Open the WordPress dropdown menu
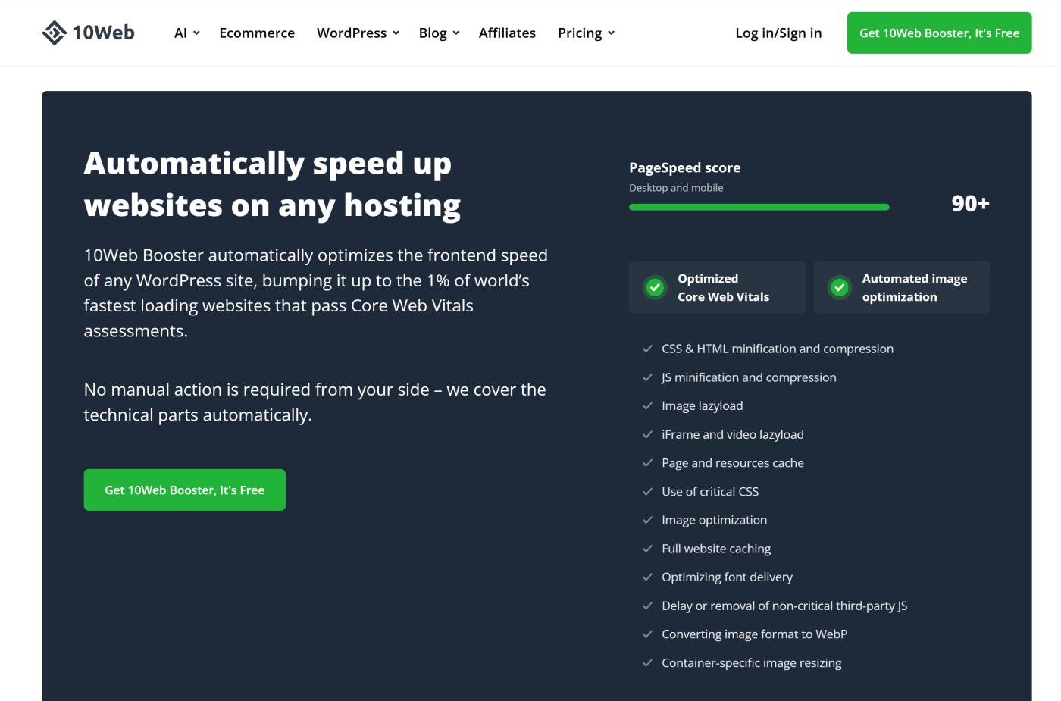Viewport: 1061px width, 701px height. [x=357, y=33]
